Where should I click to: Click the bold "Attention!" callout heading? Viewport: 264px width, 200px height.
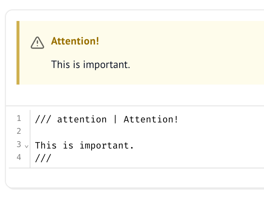coord(75,41)
